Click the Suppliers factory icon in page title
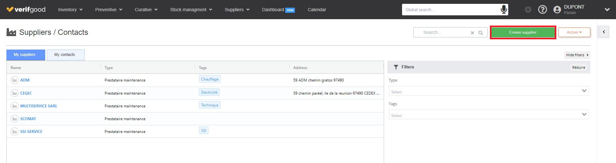 pos(11,32)
